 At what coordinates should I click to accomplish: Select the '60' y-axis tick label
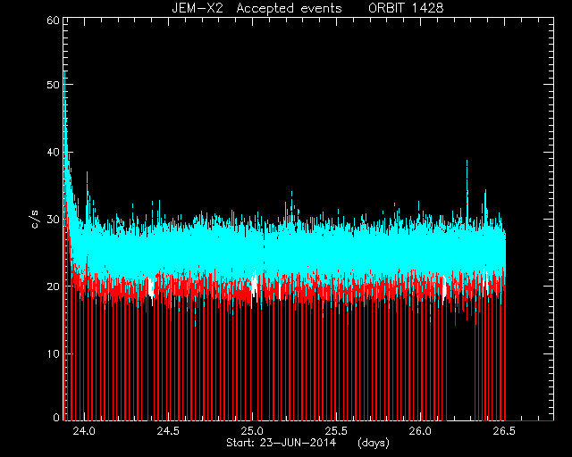(54, 21)
